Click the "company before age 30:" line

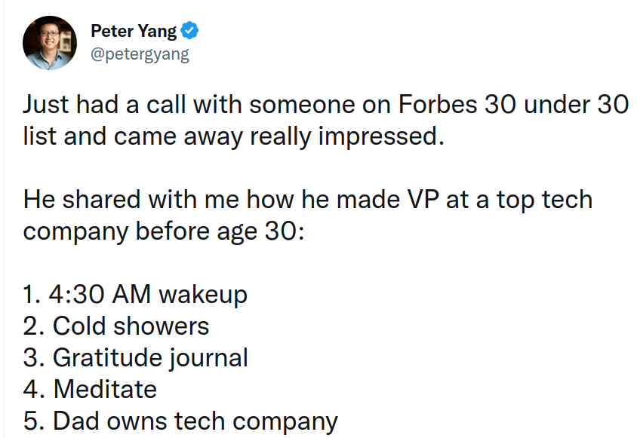click(164, 231)
